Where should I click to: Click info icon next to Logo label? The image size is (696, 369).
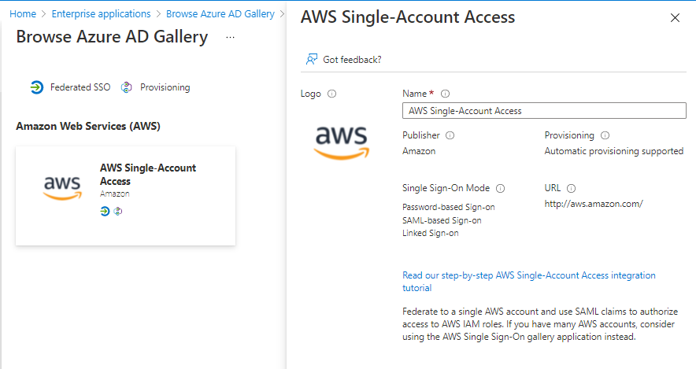coord(331,94)
